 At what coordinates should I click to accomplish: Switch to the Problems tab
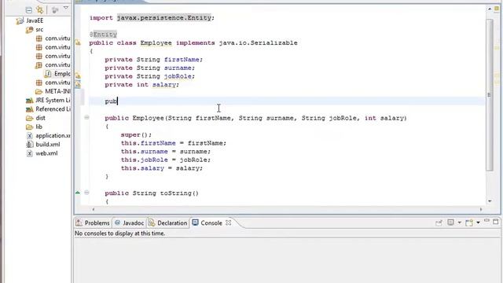point(93,222)
